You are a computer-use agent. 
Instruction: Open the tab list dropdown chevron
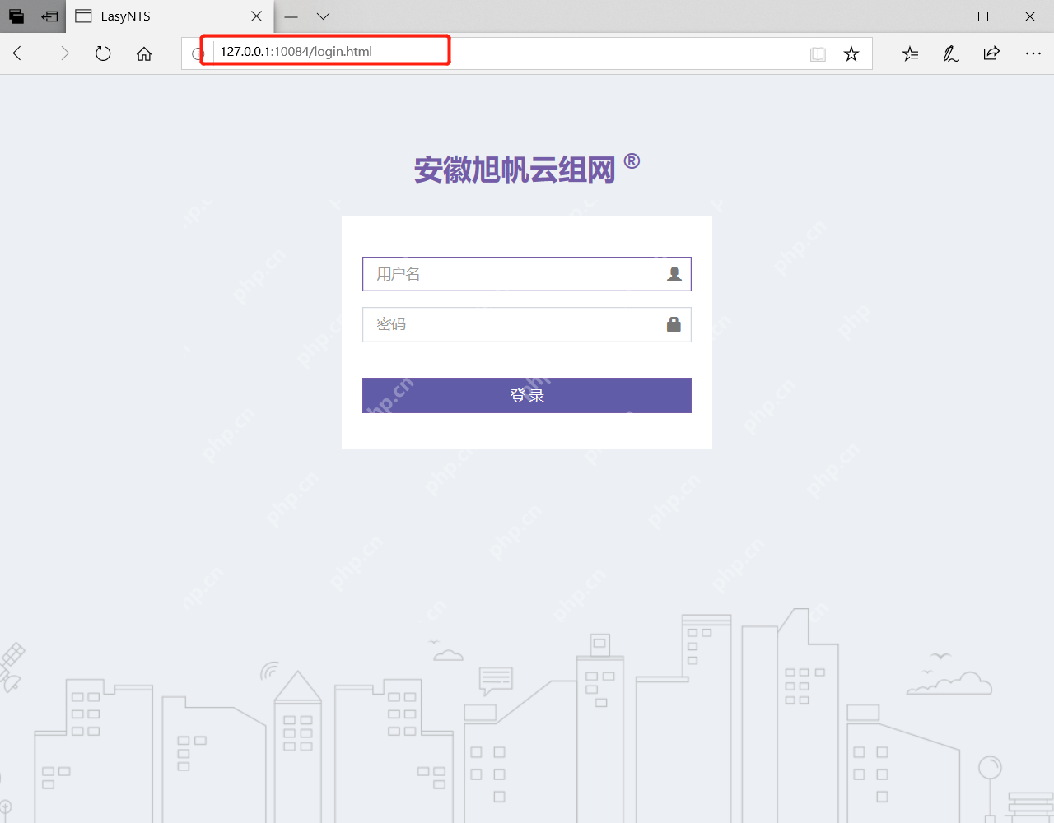point(323,16)
